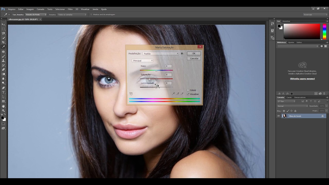Open the Filtro menu
The image size is (329, 185).
[x=70, y=9]
